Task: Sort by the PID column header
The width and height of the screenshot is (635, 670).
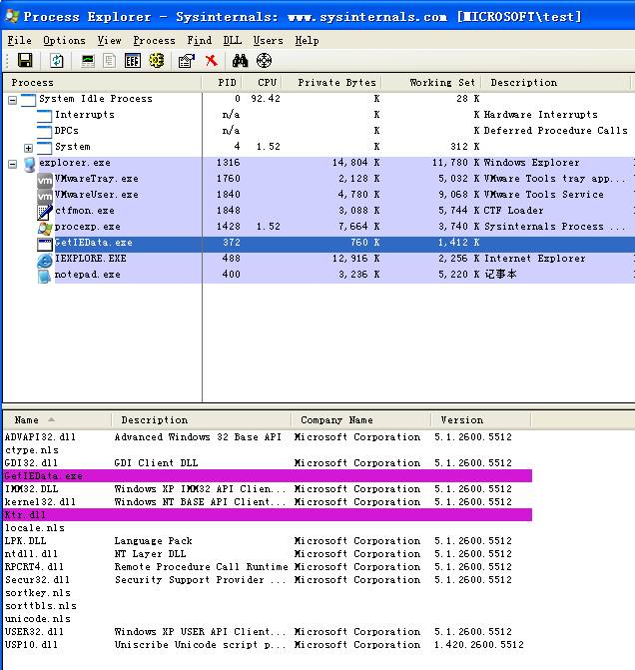Action: 222,83
